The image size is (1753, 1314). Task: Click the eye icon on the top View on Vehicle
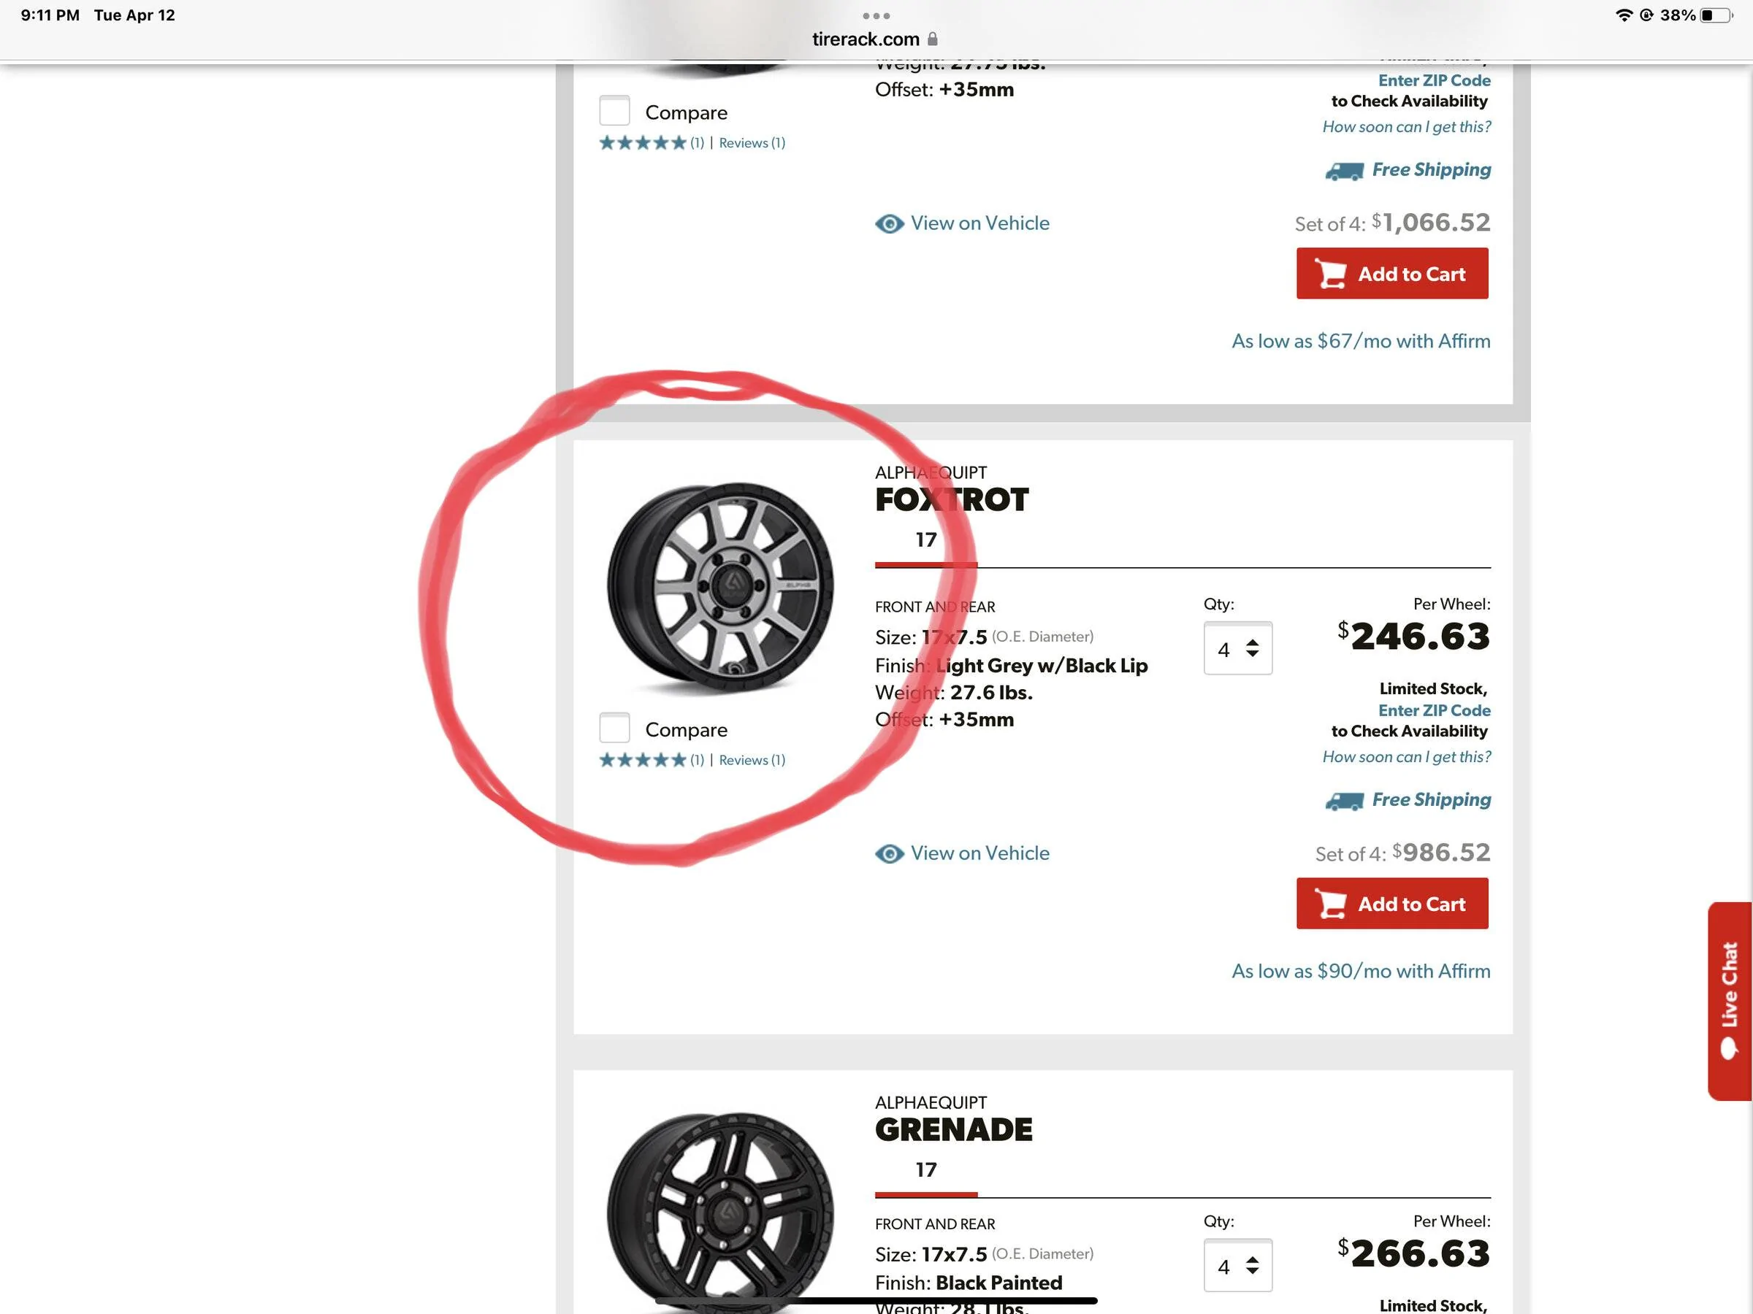click(889, 224)
